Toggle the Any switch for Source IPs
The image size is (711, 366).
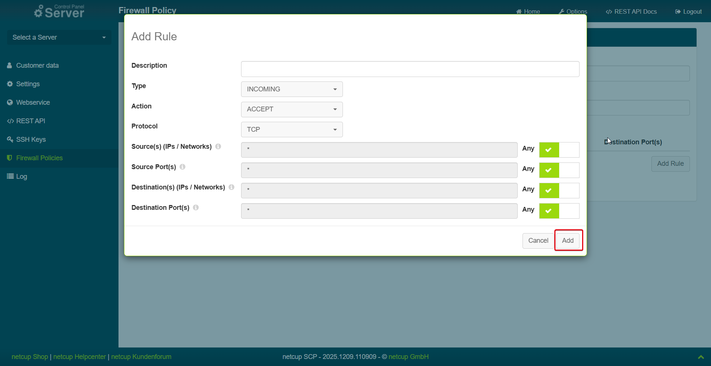tap(559, 150)
